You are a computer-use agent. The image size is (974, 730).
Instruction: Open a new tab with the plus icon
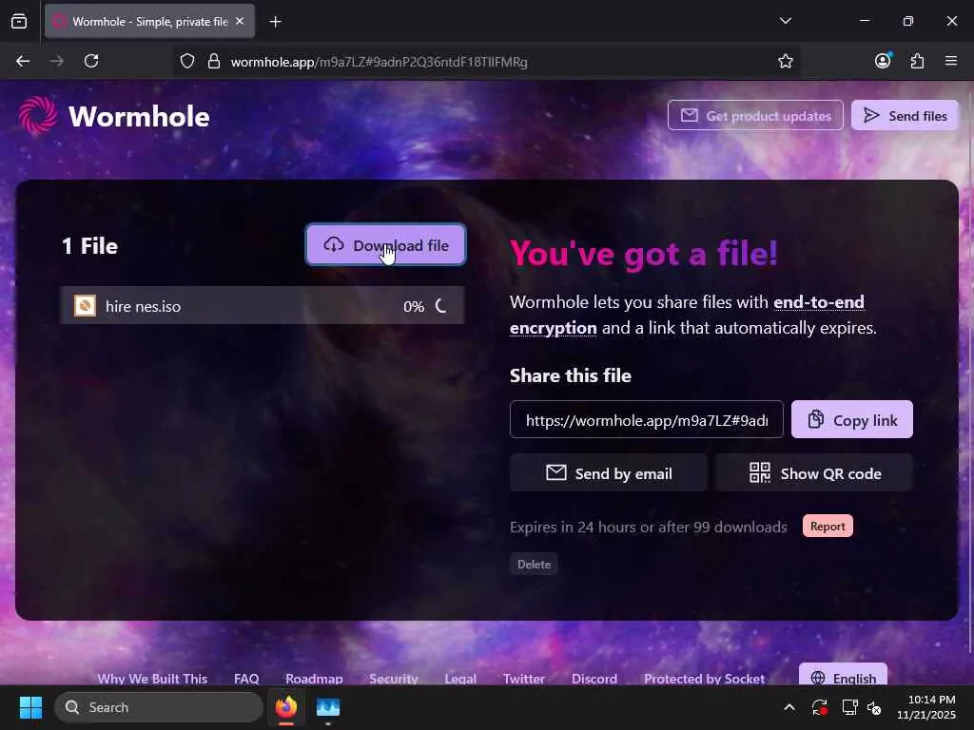(x=275, y=22)
